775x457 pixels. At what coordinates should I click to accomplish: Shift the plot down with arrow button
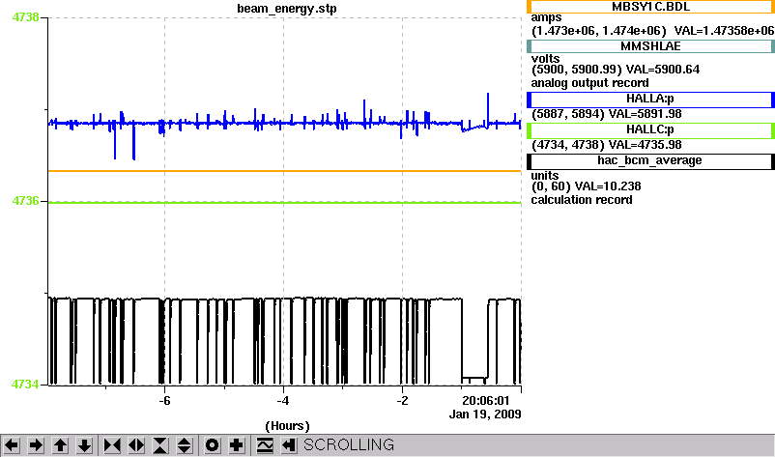tap(84, 445)
